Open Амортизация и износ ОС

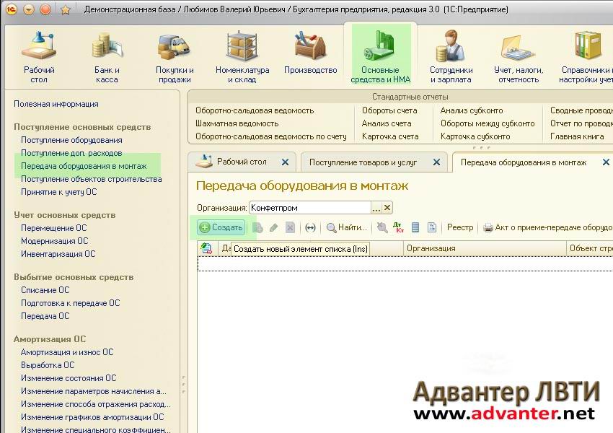(x=67, y=351)
